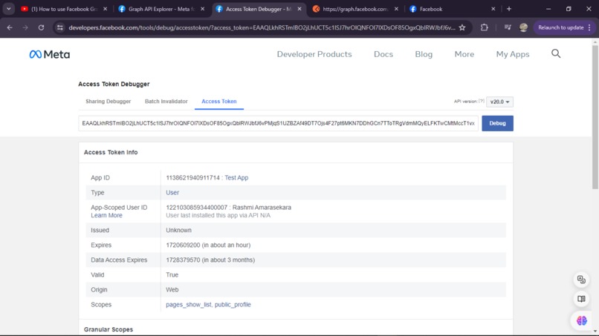This screenshot has width=599, height=336.
Task: Click the Issued value Unknown
Action: [178, 231]
